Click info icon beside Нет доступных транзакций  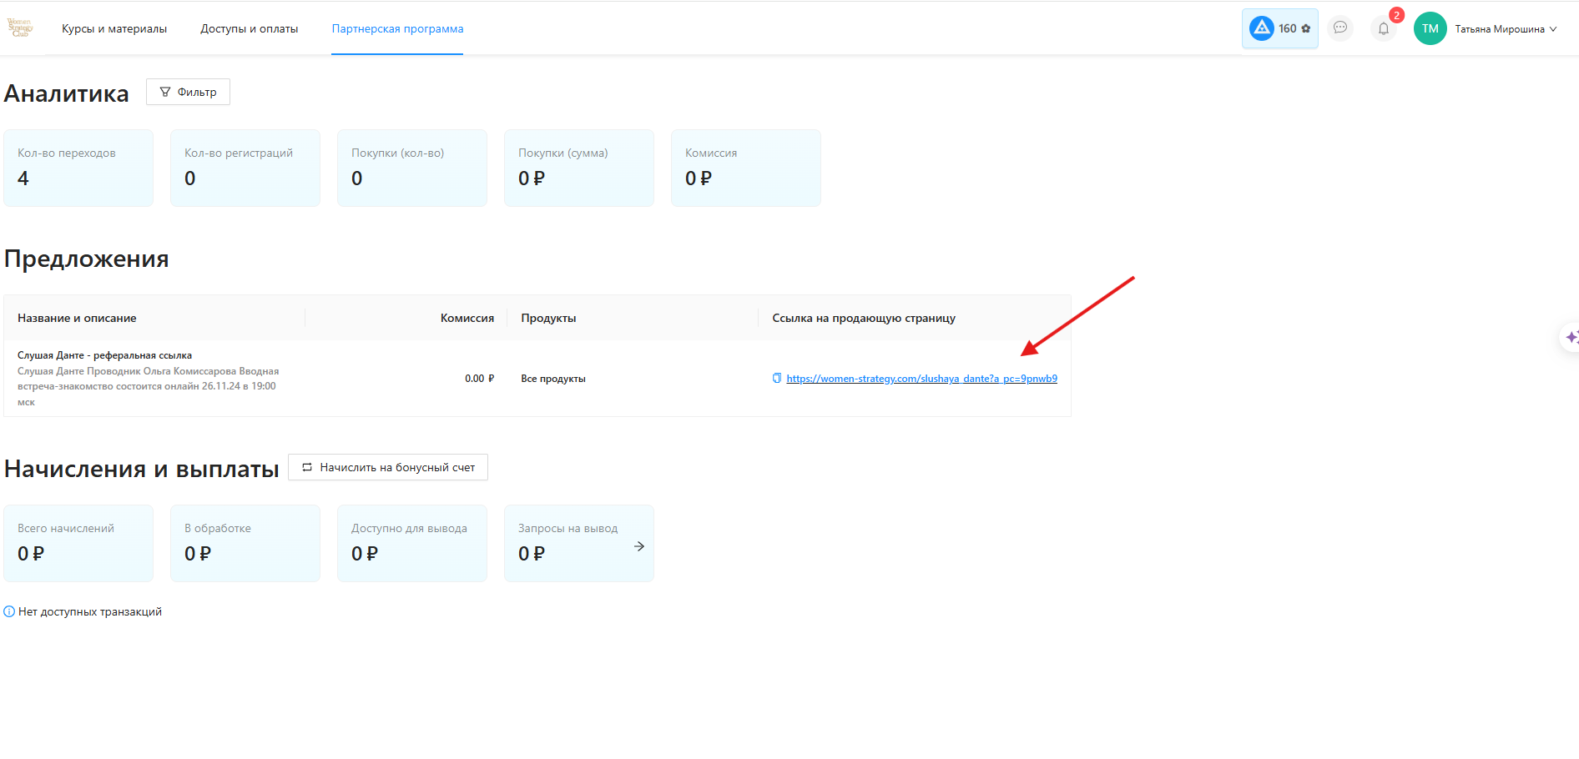pos(9,612)
